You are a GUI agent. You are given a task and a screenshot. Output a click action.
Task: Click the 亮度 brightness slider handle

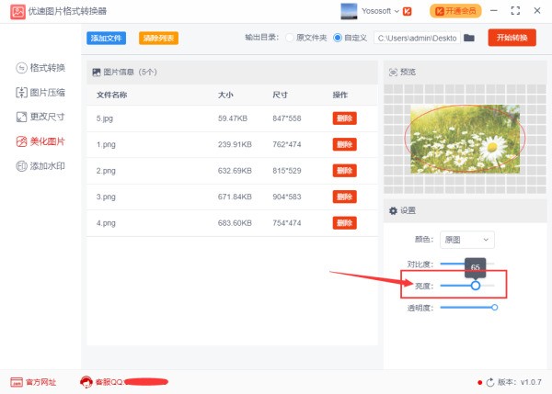point(476,286)
